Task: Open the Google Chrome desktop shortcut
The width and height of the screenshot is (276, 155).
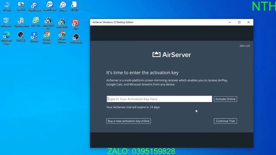Action: [47, 37]
